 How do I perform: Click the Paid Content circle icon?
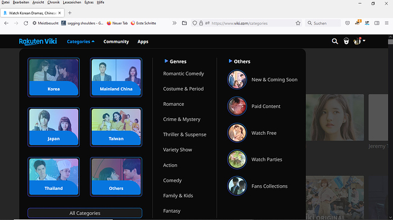tap(237, 106)
